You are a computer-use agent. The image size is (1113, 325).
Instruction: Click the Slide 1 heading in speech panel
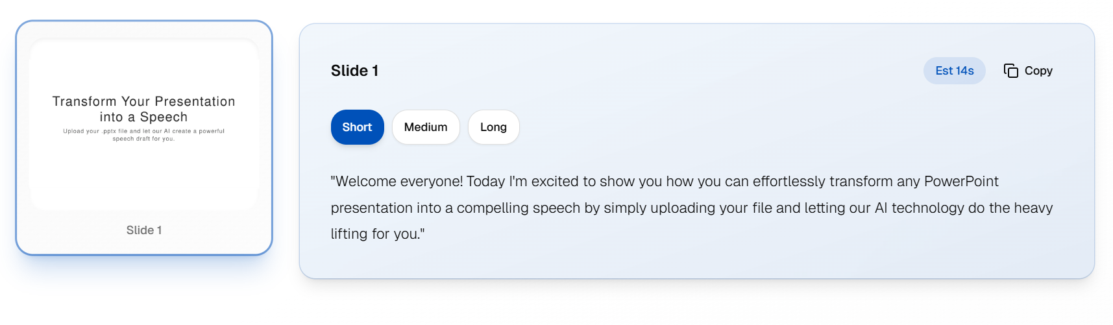pos(354,71)
